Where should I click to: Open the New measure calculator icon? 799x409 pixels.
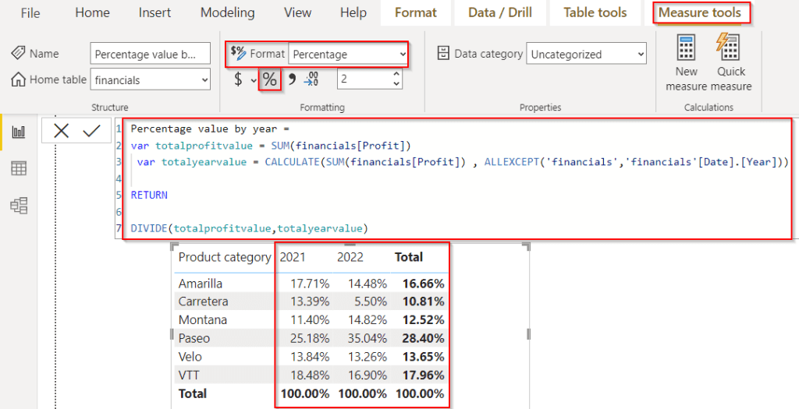pos(687,48)
